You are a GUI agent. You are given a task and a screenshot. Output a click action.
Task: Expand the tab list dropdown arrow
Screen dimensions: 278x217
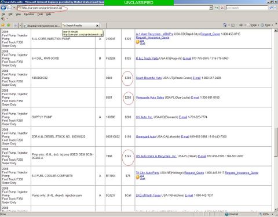(20, 26)
